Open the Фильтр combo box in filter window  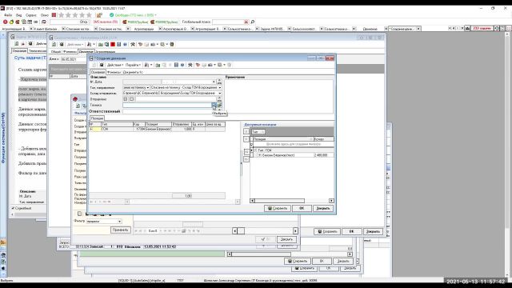(x=104, y=222)
